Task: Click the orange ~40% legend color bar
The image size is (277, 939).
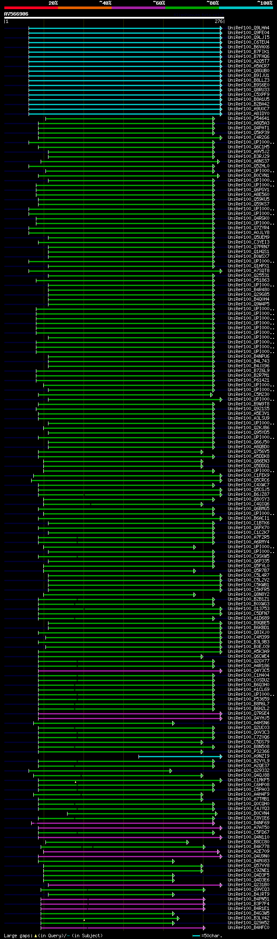Action: coord(85,8)
